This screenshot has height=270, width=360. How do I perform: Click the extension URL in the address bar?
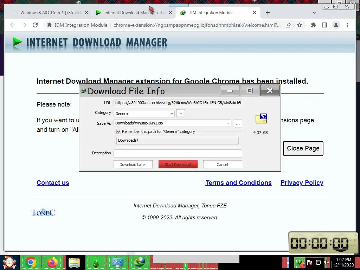click(x=197, y=25)
